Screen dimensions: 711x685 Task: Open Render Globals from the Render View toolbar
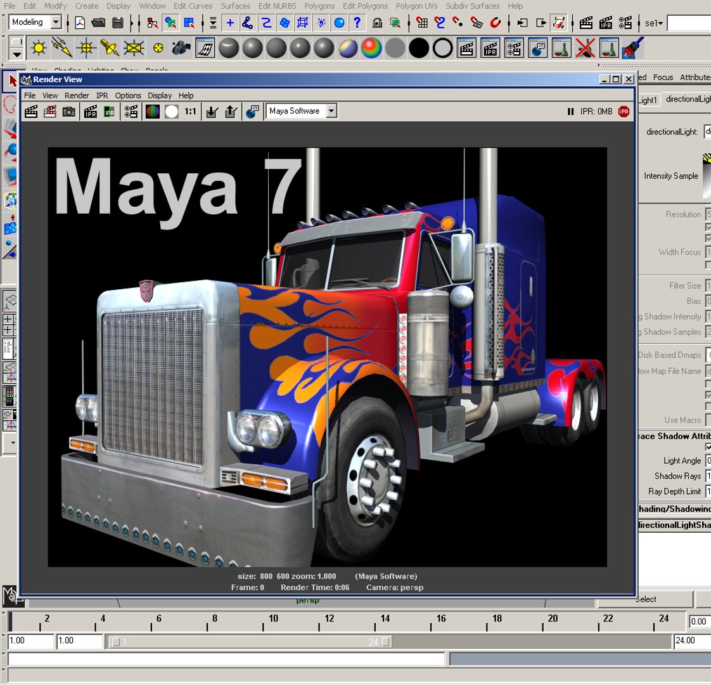pos(131,112)
